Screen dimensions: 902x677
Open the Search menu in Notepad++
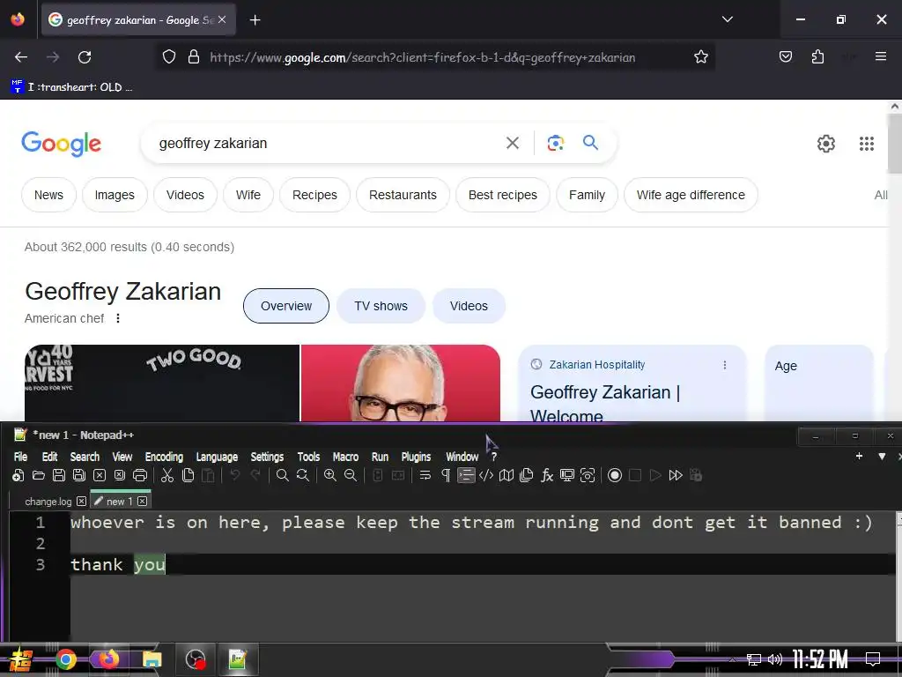coord(85,457)
